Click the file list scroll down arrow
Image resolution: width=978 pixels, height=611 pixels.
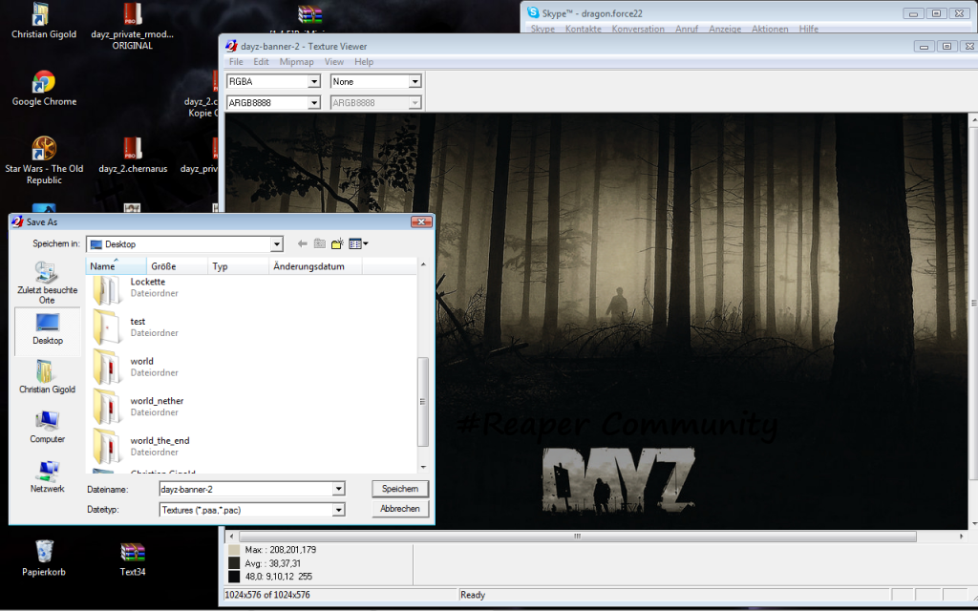423,467
